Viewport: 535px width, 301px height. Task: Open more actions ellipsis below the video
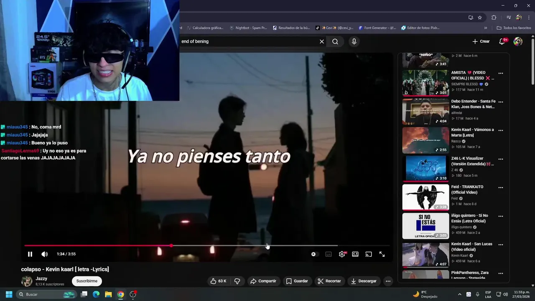[x=388, y=281]
